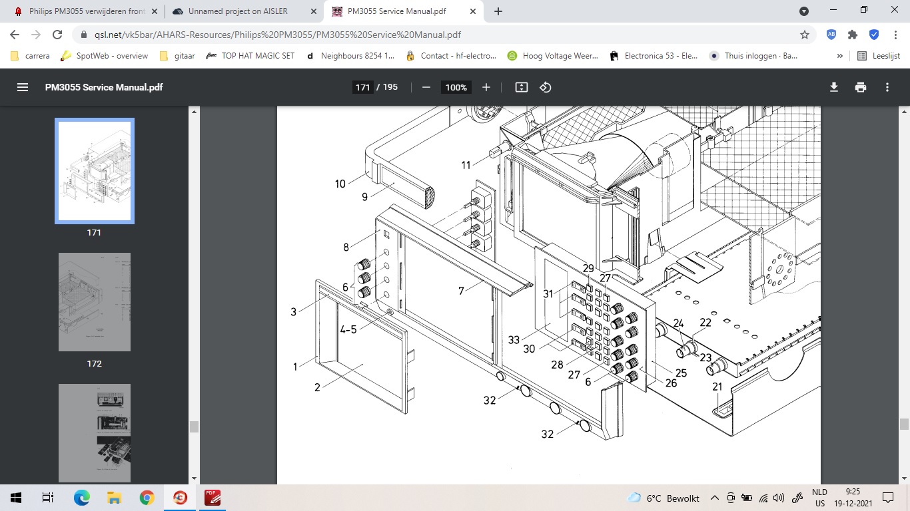Open the Windows Start menu
This screenshot has height=511, width=910.
(16, 498)
